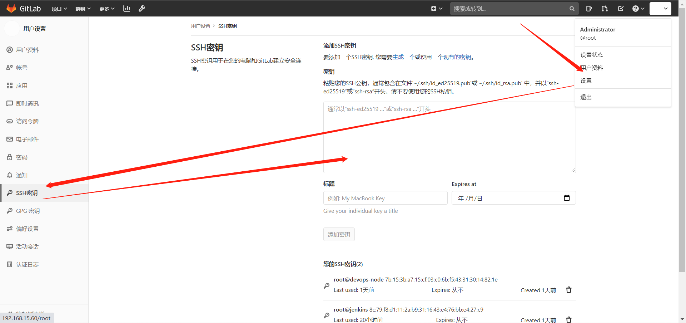Expand the 项目 dropdown menu
Viewport: 686px width, 323px height.
click(59, 9)
